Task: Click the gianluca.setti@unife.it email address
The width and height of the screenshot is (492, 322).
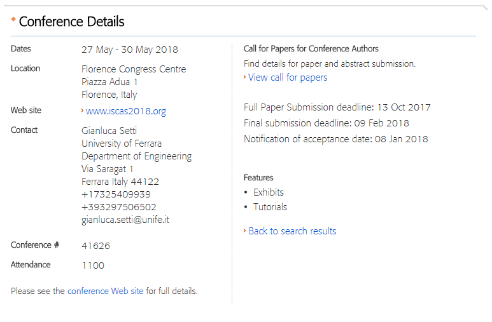Action: coord(125,220)
